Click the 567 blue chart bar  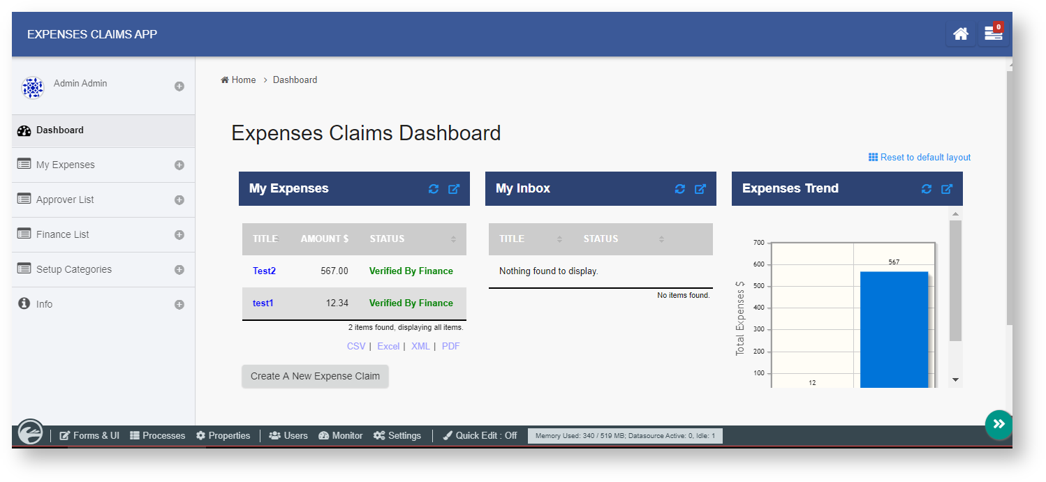tap(894, 329)
